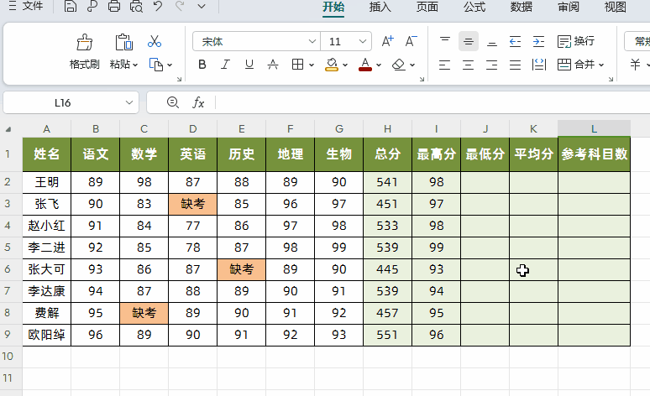Expand the Name Box dropdown arrow
Screen dimensions: 650x396
[x=129, y=102]
